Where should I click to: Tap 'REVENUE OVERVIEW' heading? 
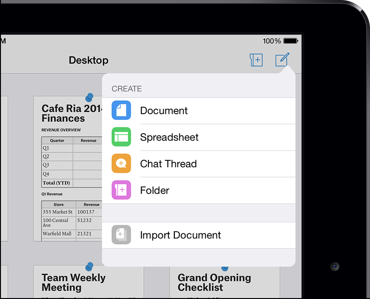point(61,130)
